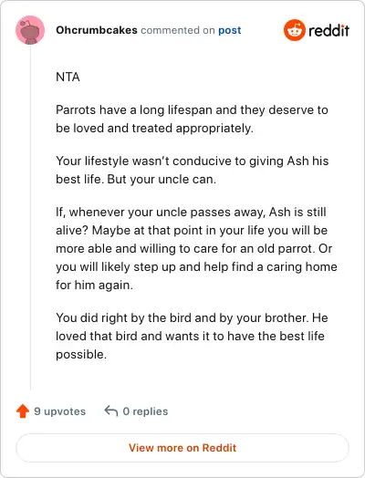Click the vertical thread line below avatar
Viewport: 365px width, 478px height.
(x=30, y=217)
